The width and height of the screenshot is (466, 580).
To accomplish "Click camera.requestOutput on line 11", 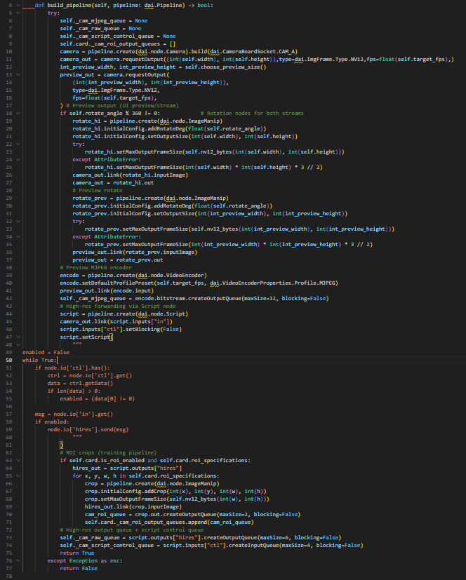I will point(132,59).
